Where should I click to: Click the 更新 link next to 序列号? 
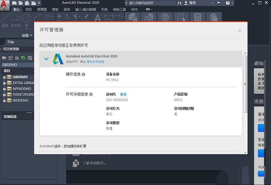click(123, 95)
